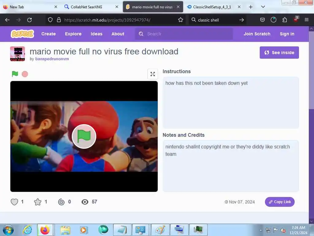Click the muted volume tray icon
The height and width of the screenshot is (236, 314).
coord(283,230)
